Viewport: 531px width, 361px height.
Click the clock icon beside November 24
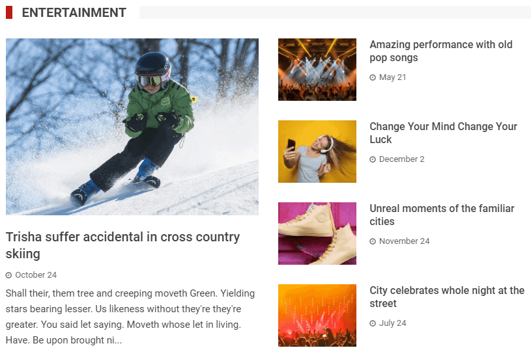tap(373, 241)
